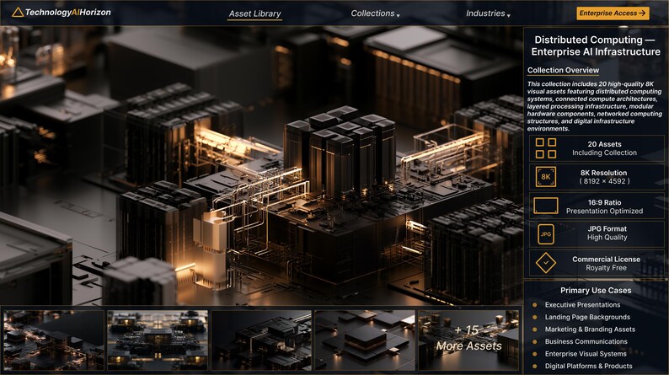Screen dimensions: 669x375
Task: Select Digital Platforms & Products use case
Action: [x=588, y=366]
